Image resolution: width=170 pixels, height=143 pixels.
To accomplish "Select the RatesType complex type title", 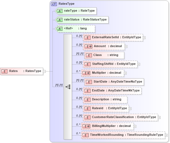I will pyautogui.click(x=66, y=4).
